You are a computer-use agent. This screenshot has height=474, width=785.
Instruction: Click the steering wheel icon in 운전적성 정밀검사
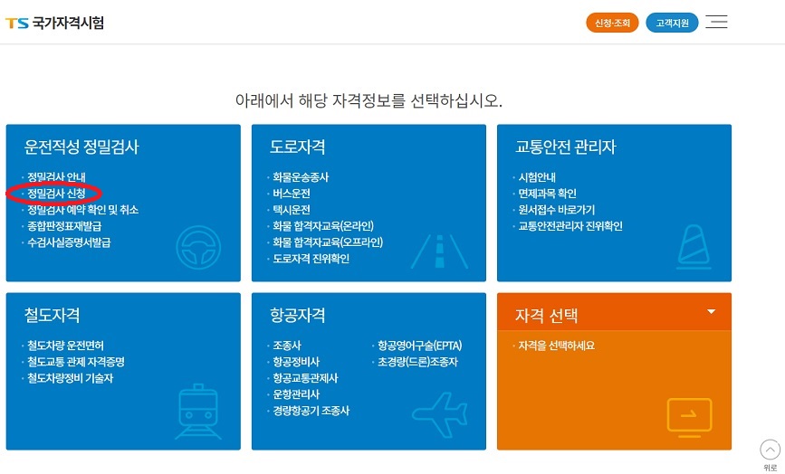point(198,248)
